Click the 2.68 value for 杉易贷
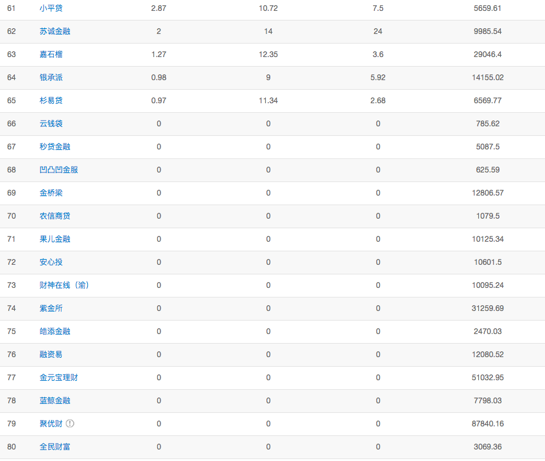545x461 pixels. click(378, 101)
